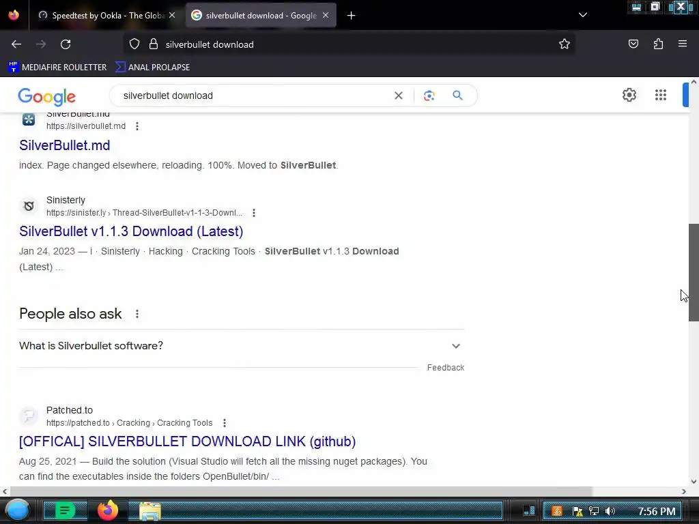Screen dimensions: 699x524
Task: Open more options for Patched.to result
Action: (x=225, y=423)
